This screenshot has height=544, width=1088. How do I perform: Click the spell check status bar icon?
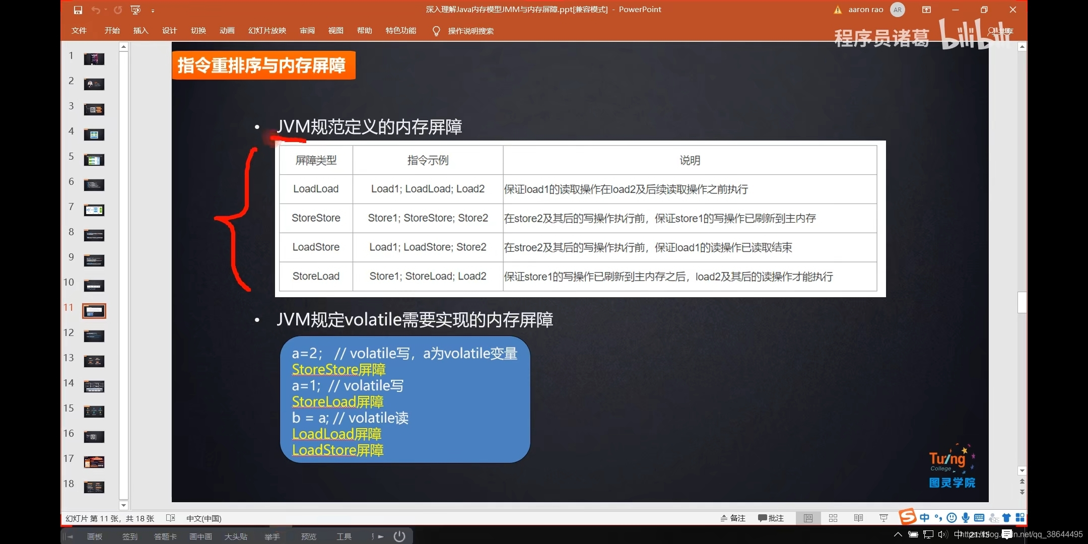(171, 518)
